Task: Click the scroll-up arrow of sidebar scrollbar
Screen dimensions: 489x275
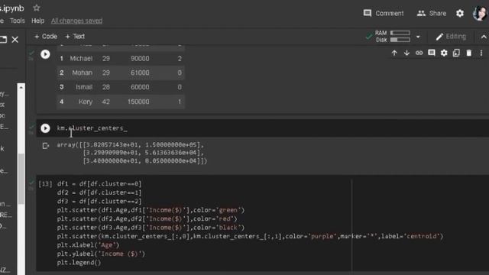Action: 21,87
